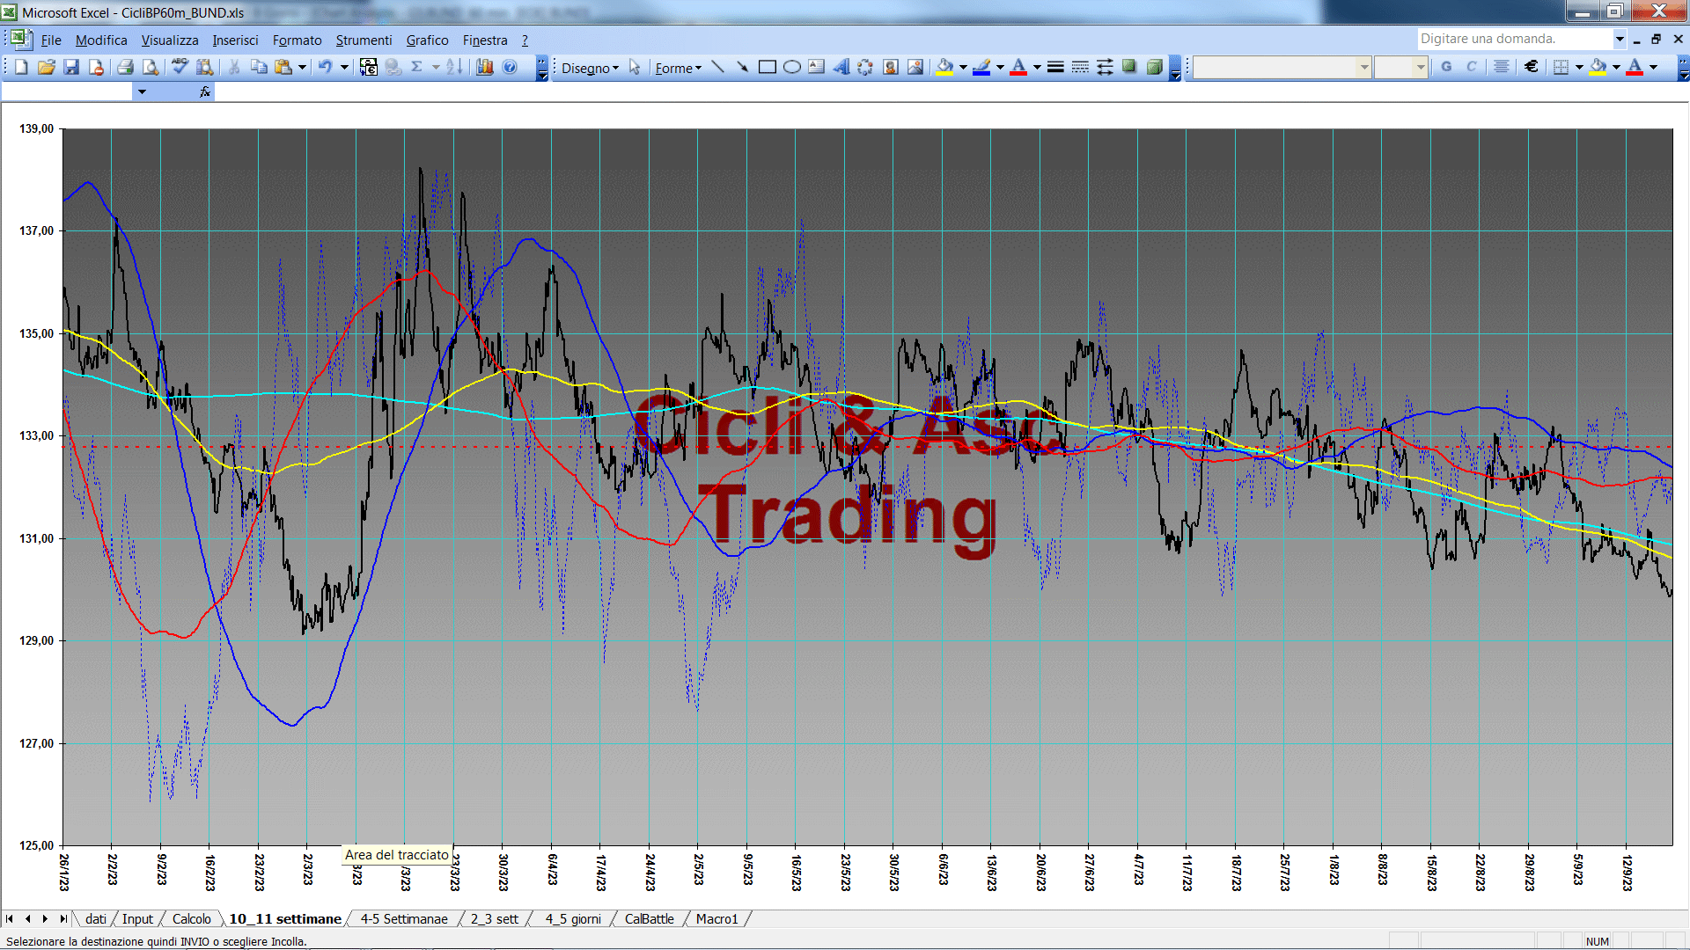Select the Arrow drawing tool
1690x950 pixels.
[x=742, y=67]
